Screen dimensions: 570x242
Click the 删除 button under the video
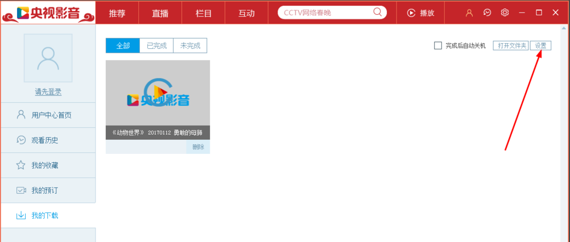pos(198,147)
